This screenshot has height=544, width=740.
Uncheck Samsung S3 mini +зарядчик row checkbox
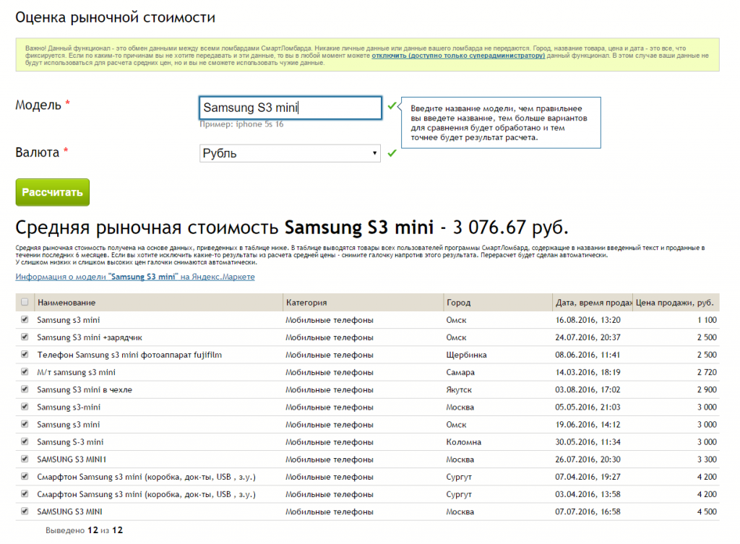tap(25, 337)
